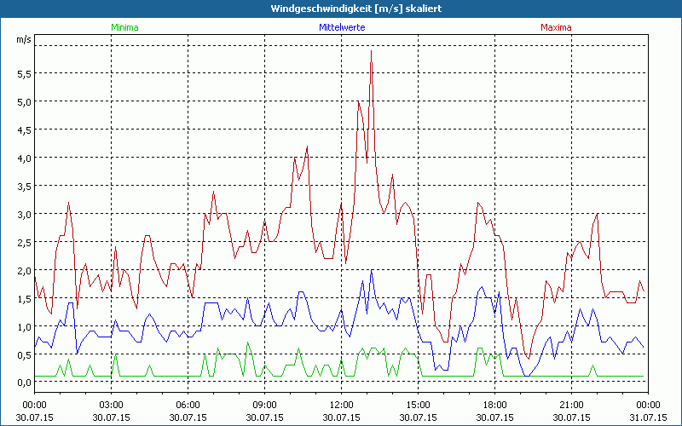Click the 5,5 y-axis value label
This screenshot has height=426, width=682.
(x=23, y=73)
